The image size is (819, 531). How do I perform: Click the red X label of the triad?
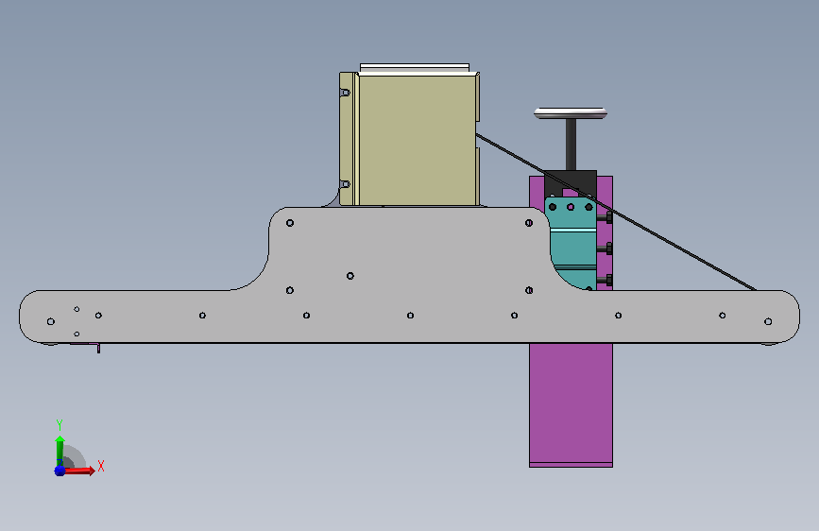tap(101, 466)
